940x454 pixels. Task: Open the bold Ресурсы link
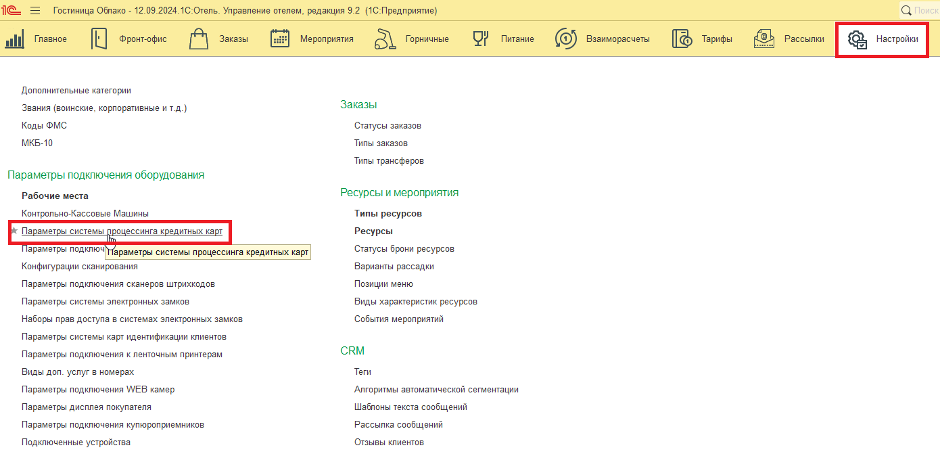[373, 231]
